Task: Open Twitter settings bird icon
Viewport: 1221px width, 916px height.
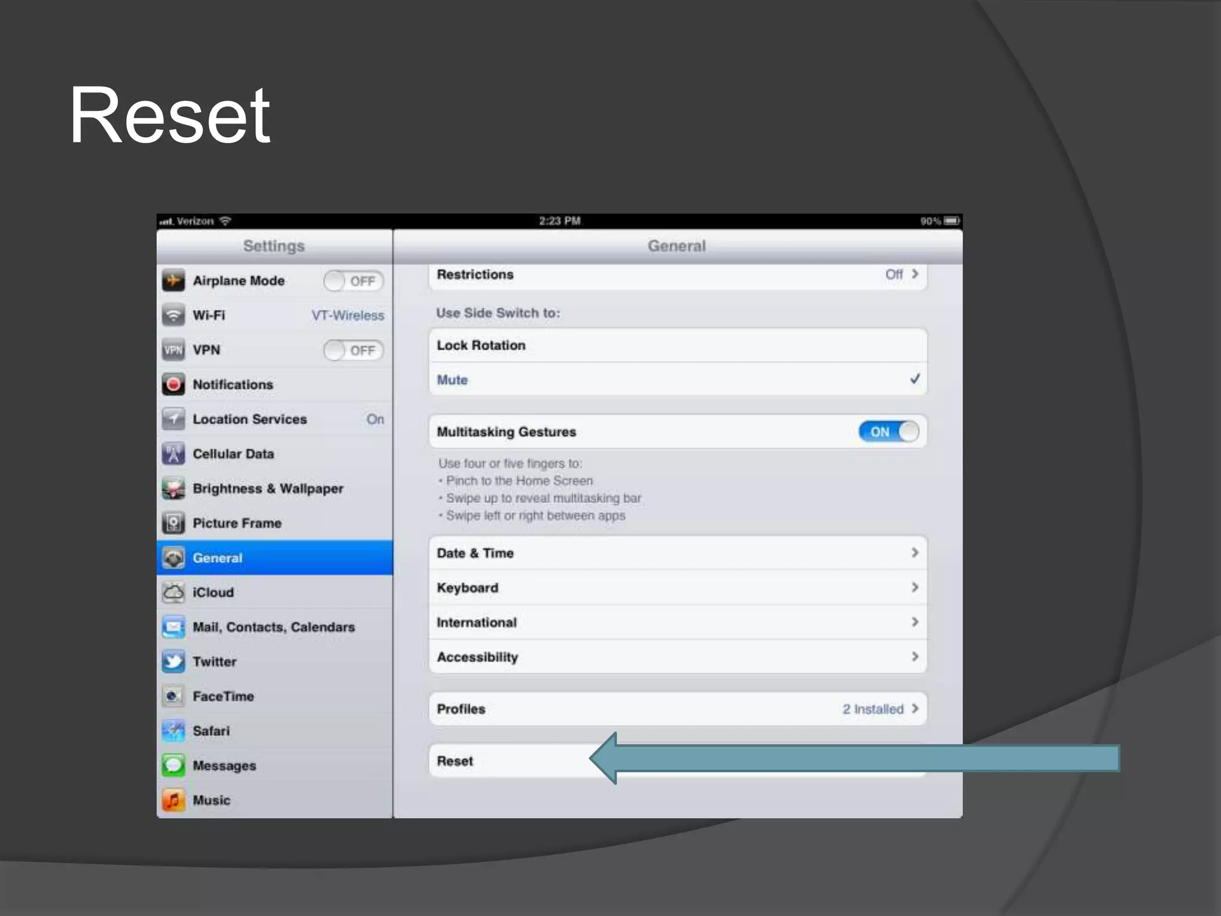Action: pos(173,661)
